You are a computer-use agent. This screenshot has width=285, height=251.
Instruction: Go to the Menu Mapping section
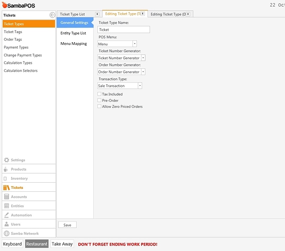pos(74,44)
